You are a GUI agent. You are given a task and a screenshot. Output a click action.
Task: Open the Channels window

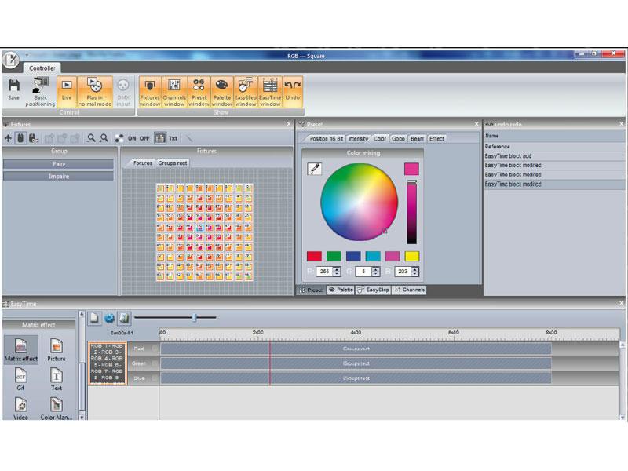(174, 91)
